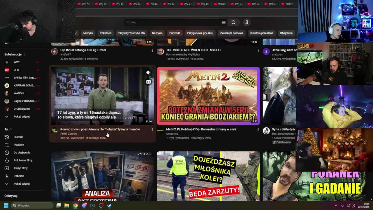Viewport: 373px width, 210px height.
Task: Open the Dojeżdżasz miłośnika kolei thumbnail
Action: pyautogui.click(x=208, y=176)
